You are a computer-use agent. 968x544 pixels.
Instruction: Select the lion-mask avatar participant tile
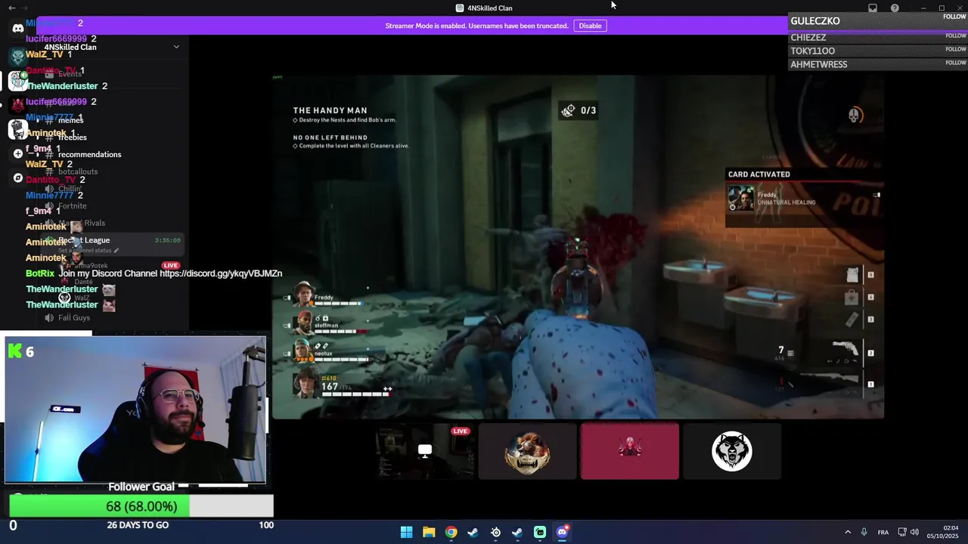528,451
